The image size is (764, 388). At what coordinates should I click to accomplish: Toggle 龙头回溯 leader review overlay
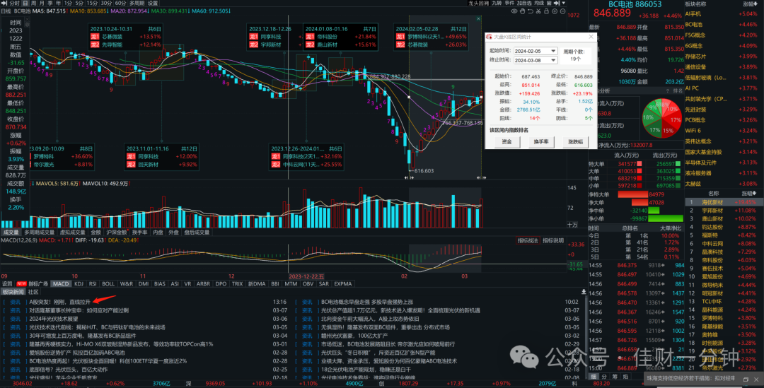point(478,3)
